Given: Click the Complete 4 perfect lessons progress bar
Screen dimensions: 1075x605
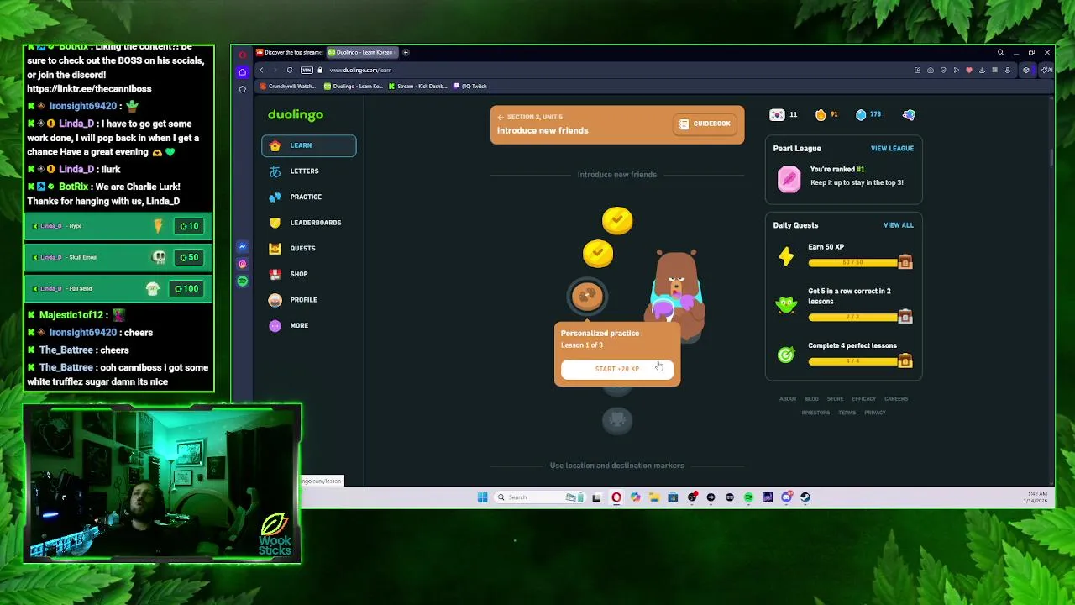Looking at the screenshot, I should click(x=852, y=361).
